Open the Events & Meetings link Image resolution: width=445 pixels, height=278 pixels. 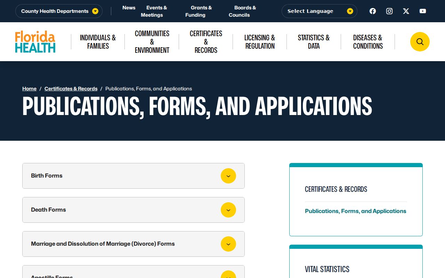(154, 11)
